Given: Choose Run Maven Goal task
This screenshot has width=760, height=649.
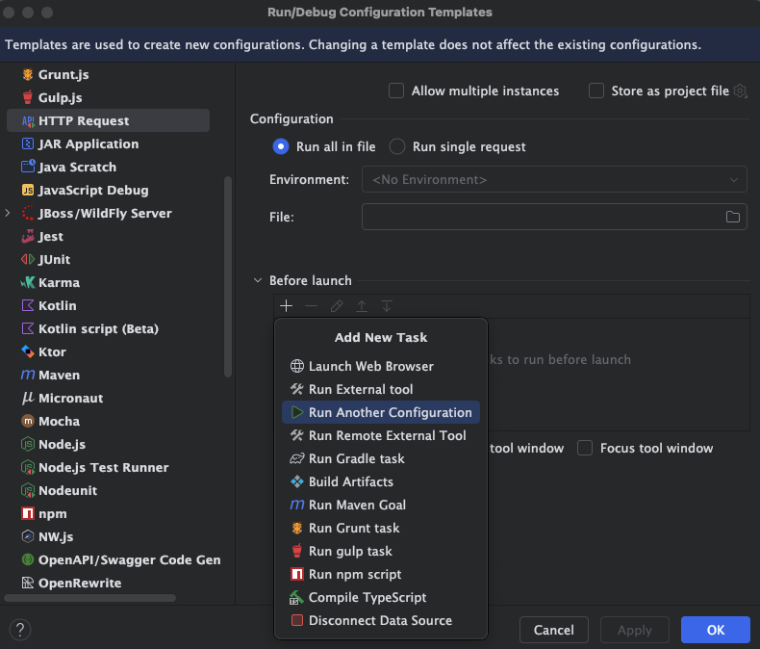Looking at the screenshot, I should click(381, 505).
